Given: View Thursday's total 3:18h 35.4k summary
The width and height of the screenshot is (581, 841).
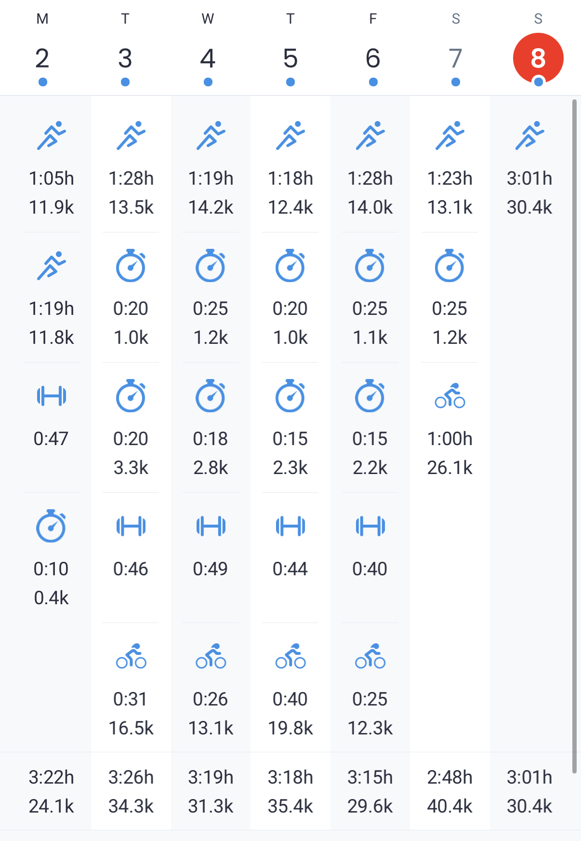Looking at the screenshot, I should coord(290,791).
